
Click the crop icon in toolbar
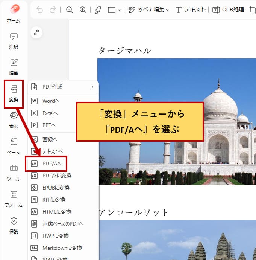tap(253, 10)
